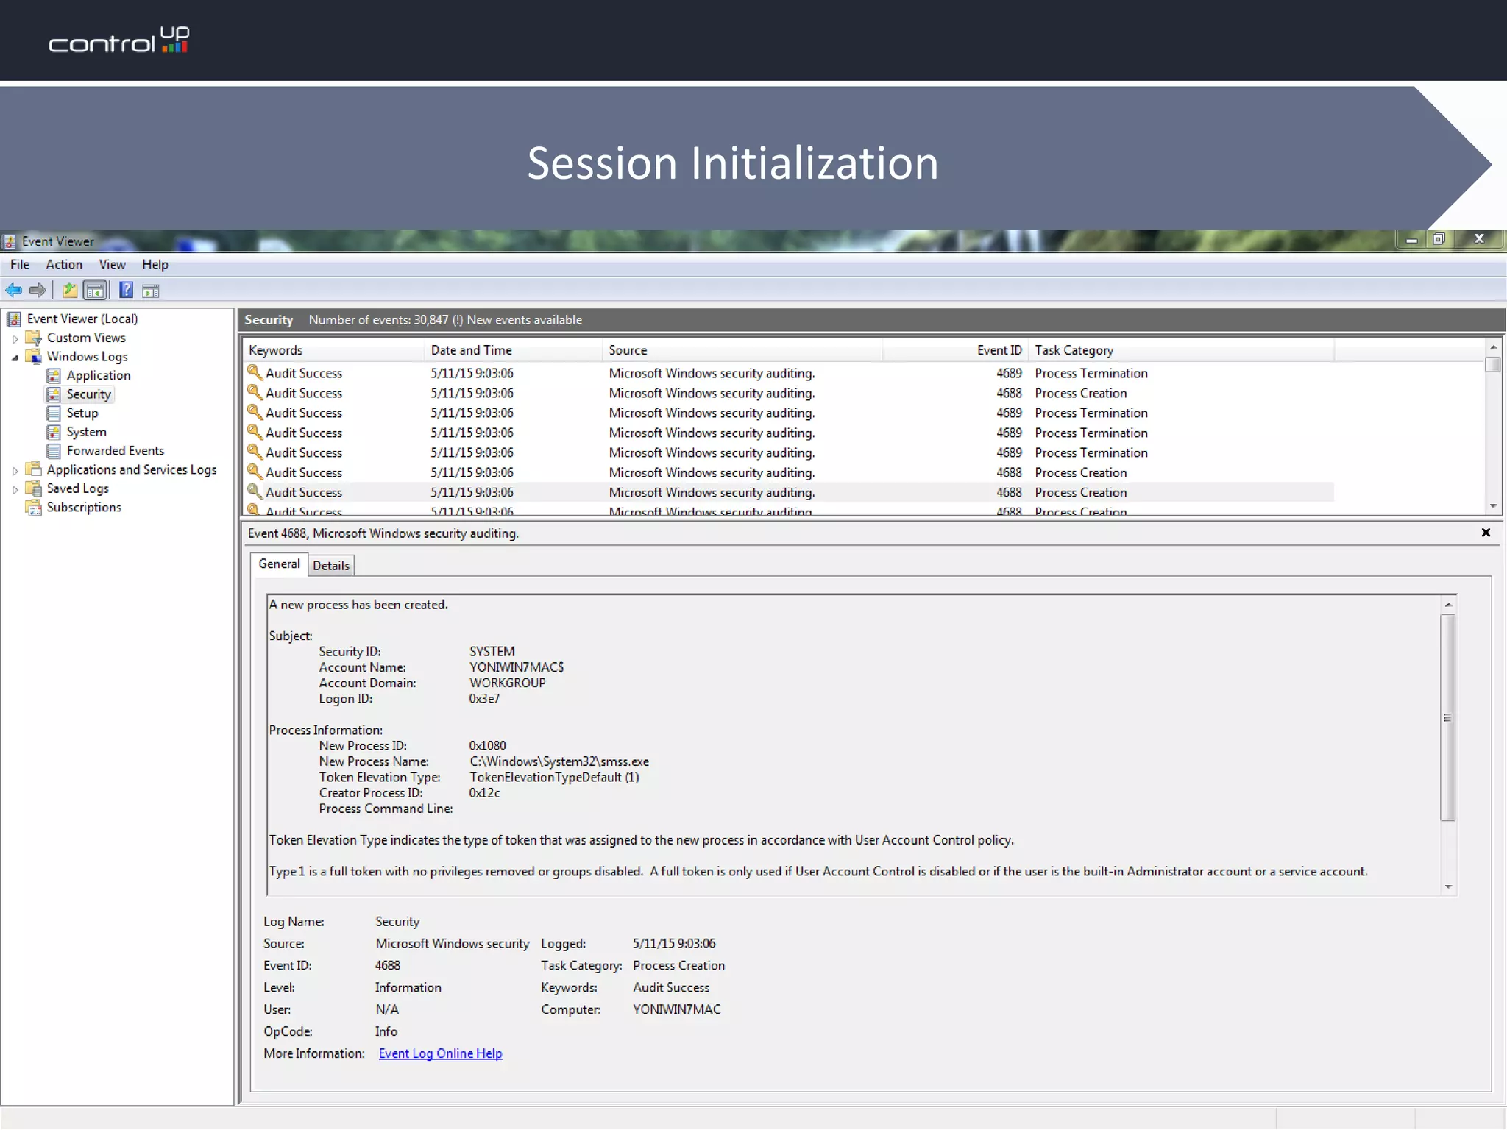Click the event description scrollbar thumb

(x=1447, y=717)
